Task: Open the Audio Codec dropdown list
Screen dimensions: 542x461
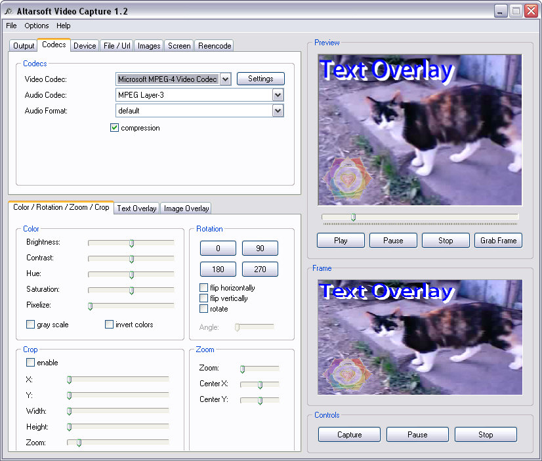Action: pos(278,95)
